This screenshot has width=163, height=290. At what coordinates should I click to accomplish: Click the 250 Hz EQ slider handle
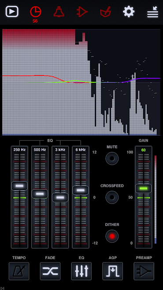click(x=19, y=186)
